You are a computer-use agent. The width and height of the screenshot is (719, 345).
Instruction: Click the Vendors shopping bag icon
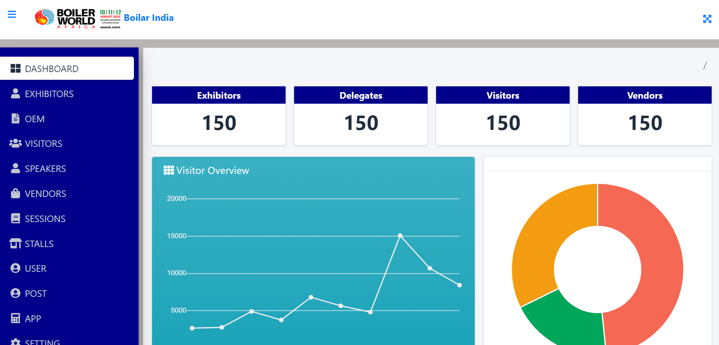click(x=15, y=194)
